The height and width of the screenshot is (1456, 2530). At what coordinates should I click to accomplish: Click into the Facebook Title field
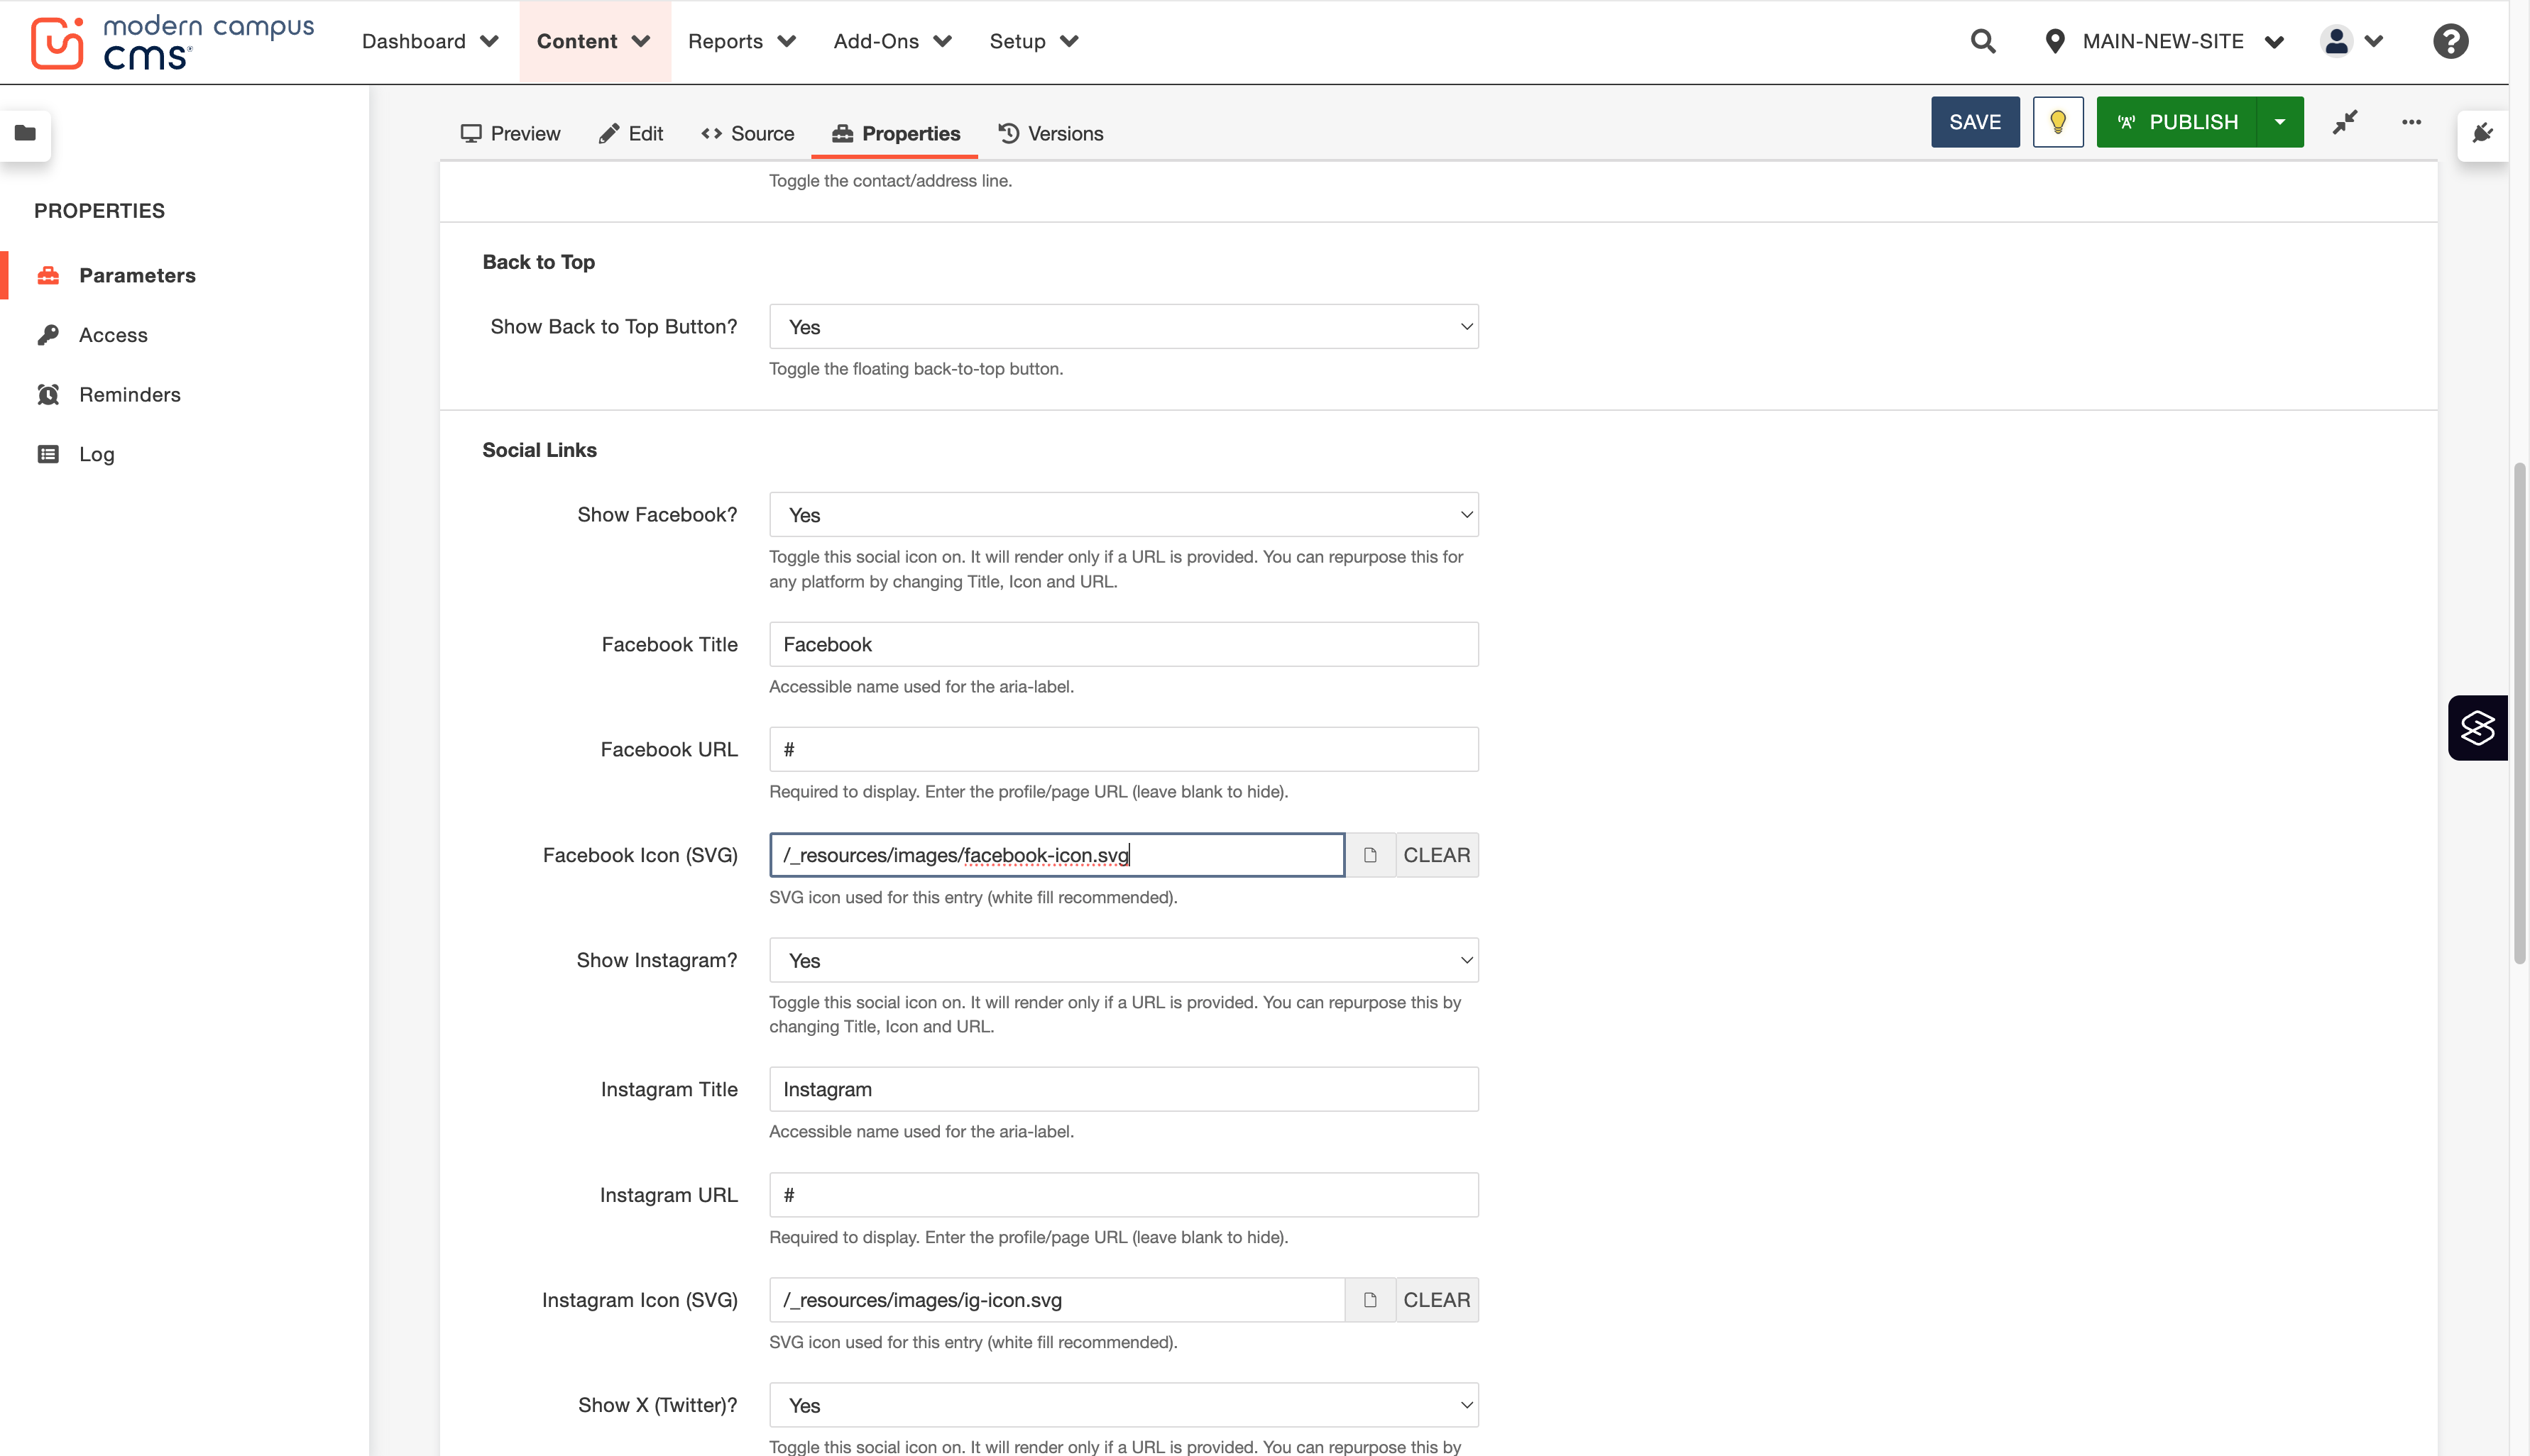[1124, 644]
